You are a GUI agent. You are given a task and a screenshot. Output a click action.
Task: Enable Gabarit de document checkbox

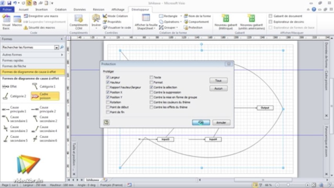coord(271,16)
